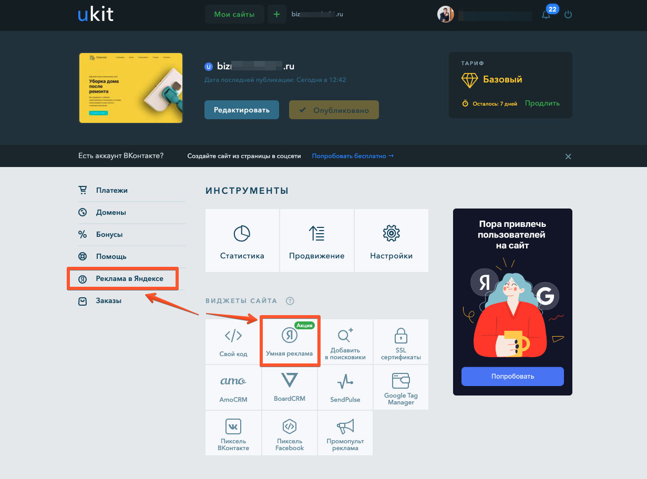Screen dimensions: 647x479
Task: Open the Настройки gear tile
Action: [x=391, y=241]
